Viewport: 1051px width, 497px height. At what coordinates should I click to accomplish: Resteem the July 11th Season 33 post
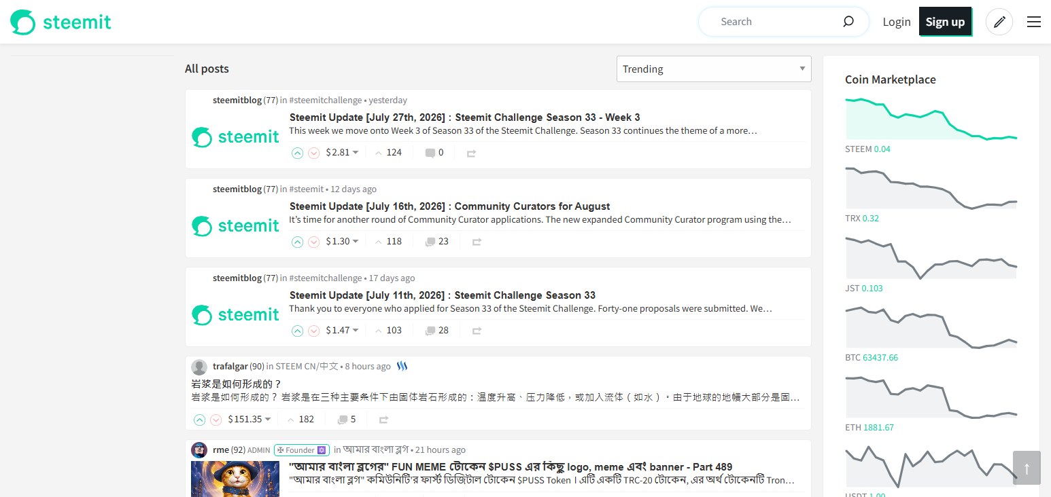pos(477,331)
